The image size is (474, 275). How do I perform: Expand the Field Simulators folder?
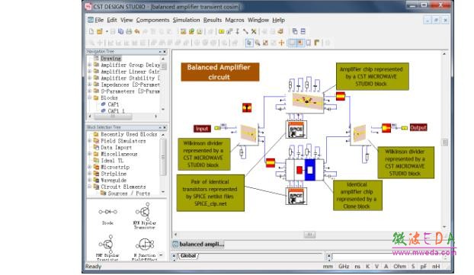(x=89, y=141)
